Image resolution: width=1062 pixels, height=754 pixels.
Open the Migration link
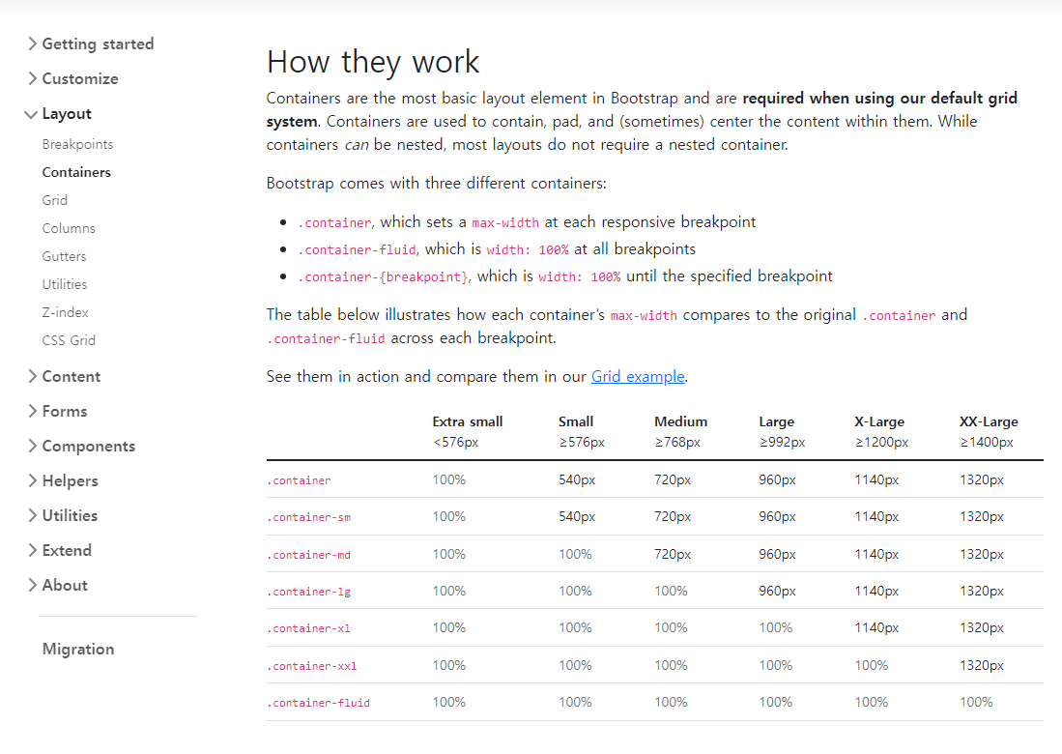(78, 649)
